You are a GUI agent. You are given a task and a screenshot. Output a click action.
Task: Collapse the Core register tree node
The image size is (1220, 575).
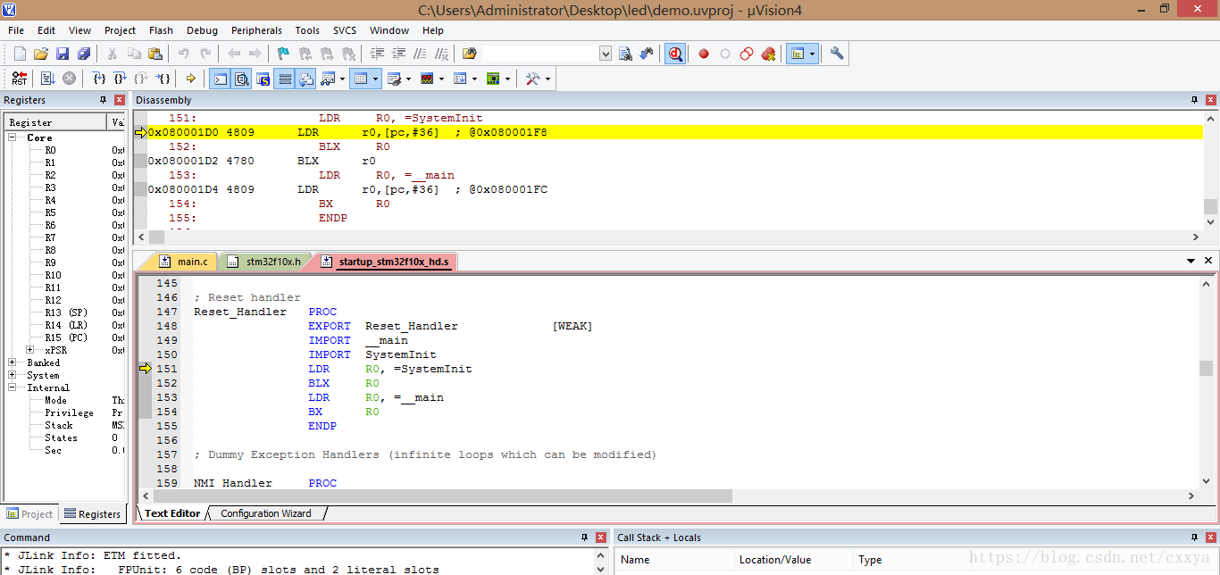click(x=13, y=137)
